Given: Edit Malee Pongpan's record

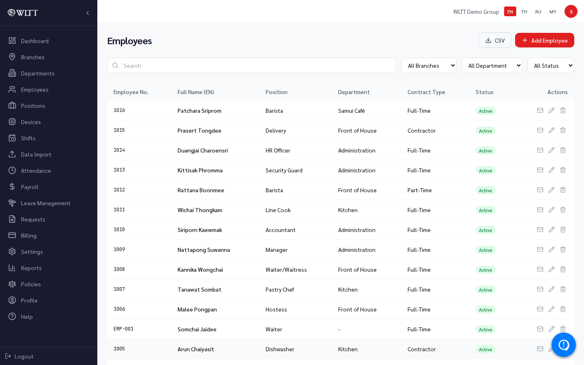Looking at the screenshot, I should 552,309.
